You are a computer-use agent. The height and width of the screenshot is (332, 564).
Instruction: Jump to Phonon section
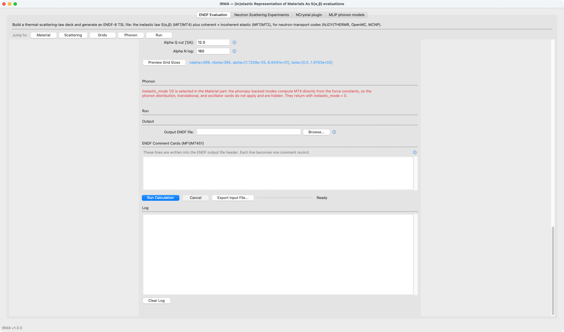[x=131, y=35]
